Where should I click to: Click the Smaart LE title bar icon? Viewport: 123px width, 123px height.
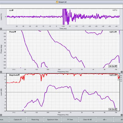(57, 2)
